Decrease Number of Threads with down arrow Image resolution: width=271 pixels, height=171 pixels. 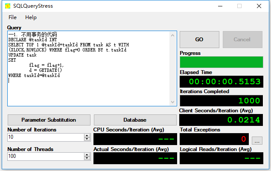[x=87, y=158]
